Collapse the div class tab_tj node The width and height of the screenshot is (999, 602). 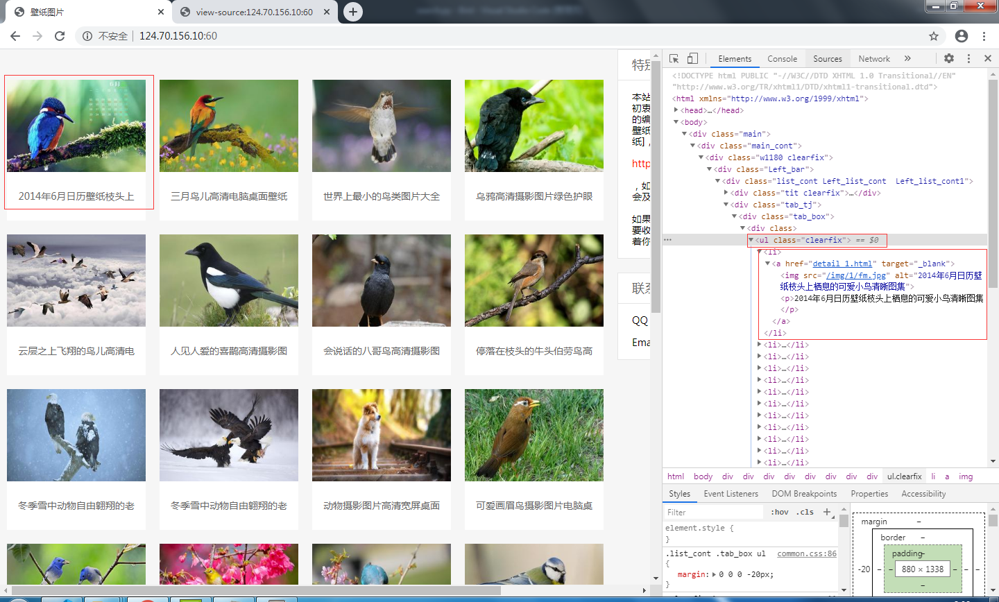click(x=726, y=205)
